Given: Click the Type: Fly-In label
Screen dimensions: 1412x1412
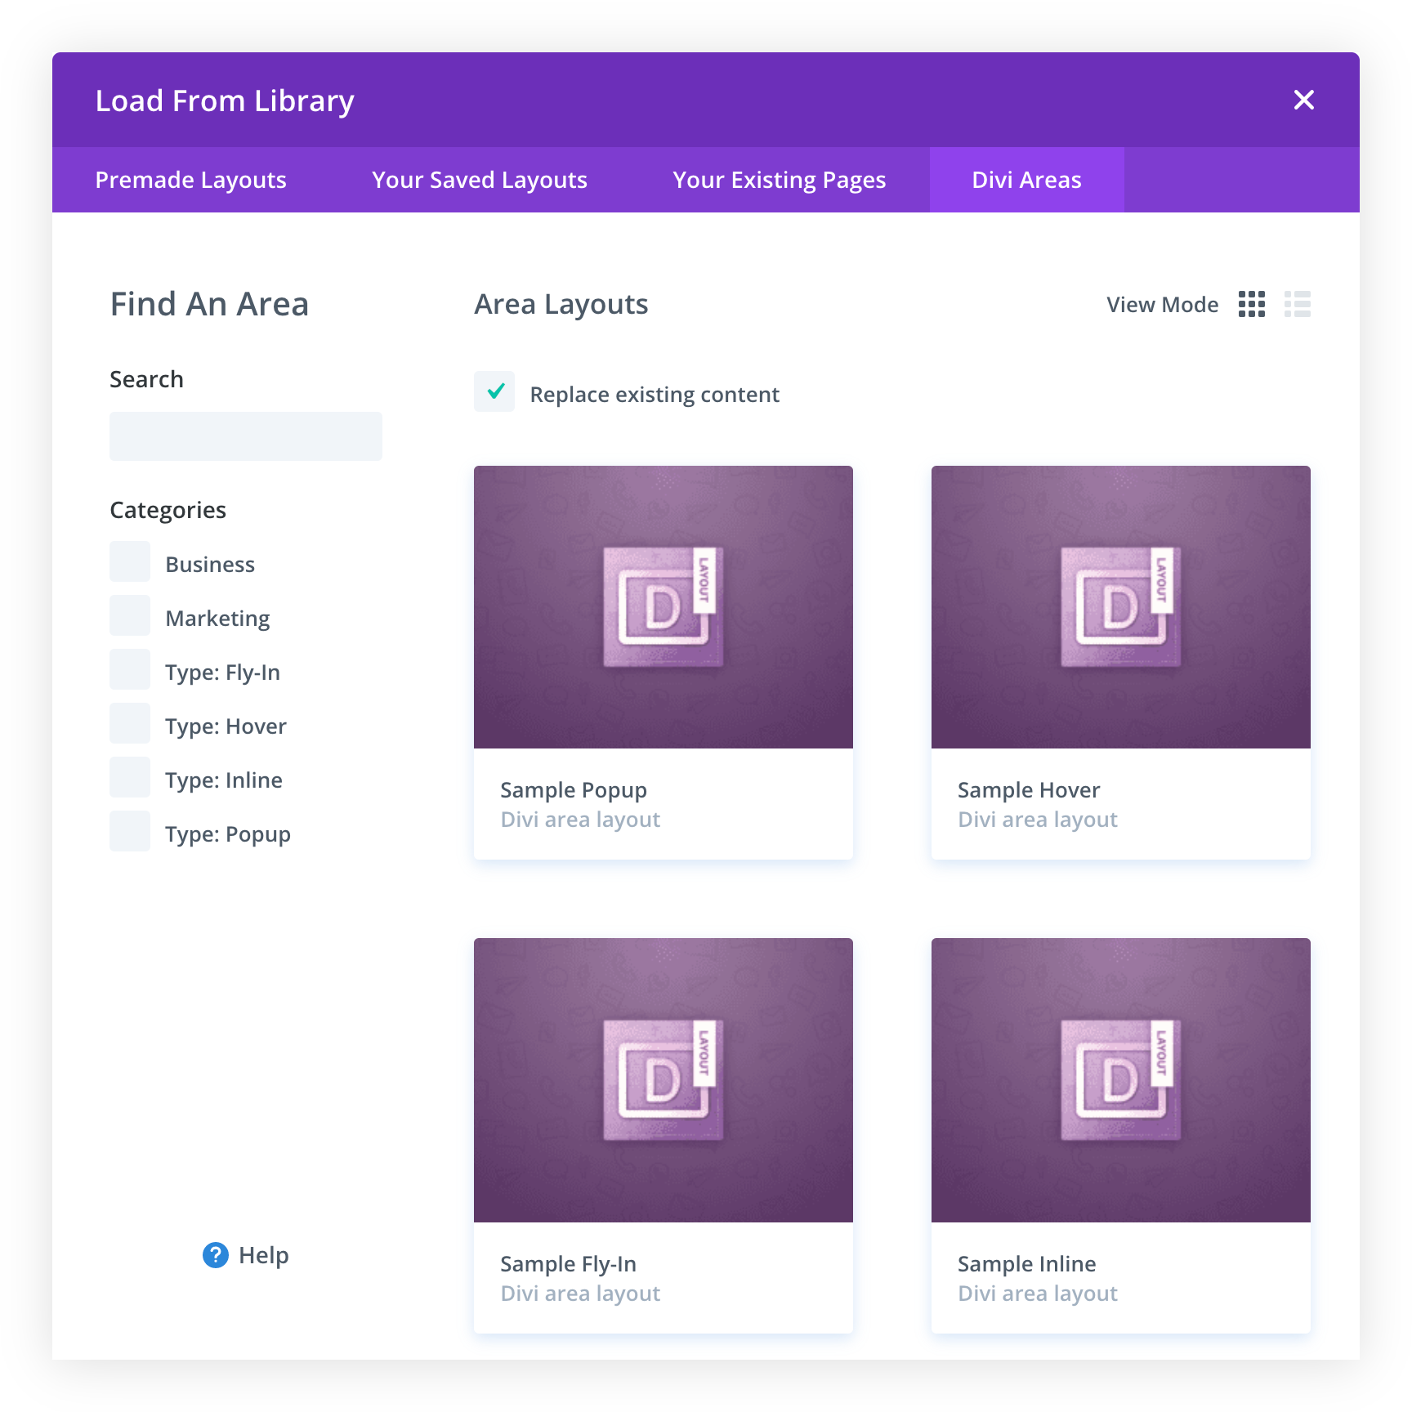Looking at the screenshot, I should (x=222, y=672).
